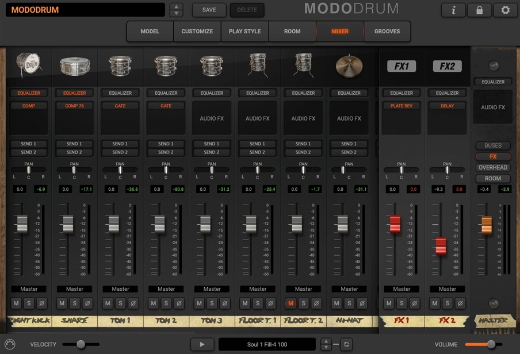Image resolution: width=520 pixels, height=354 pixels.
Task: Invert phase on Tom 2 channel
Action: (179, 303)
